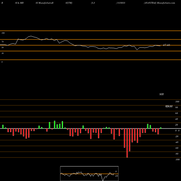
Task: Click the 'SI(TM)' header label
Action: tap(69, 3)
